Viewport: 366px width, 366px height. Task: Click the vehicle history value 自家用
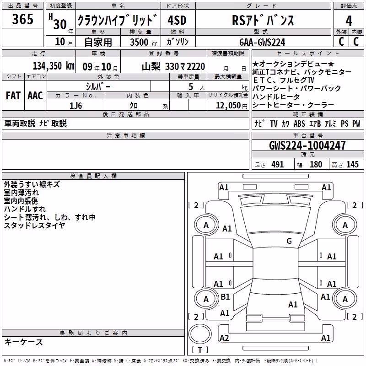98,42
